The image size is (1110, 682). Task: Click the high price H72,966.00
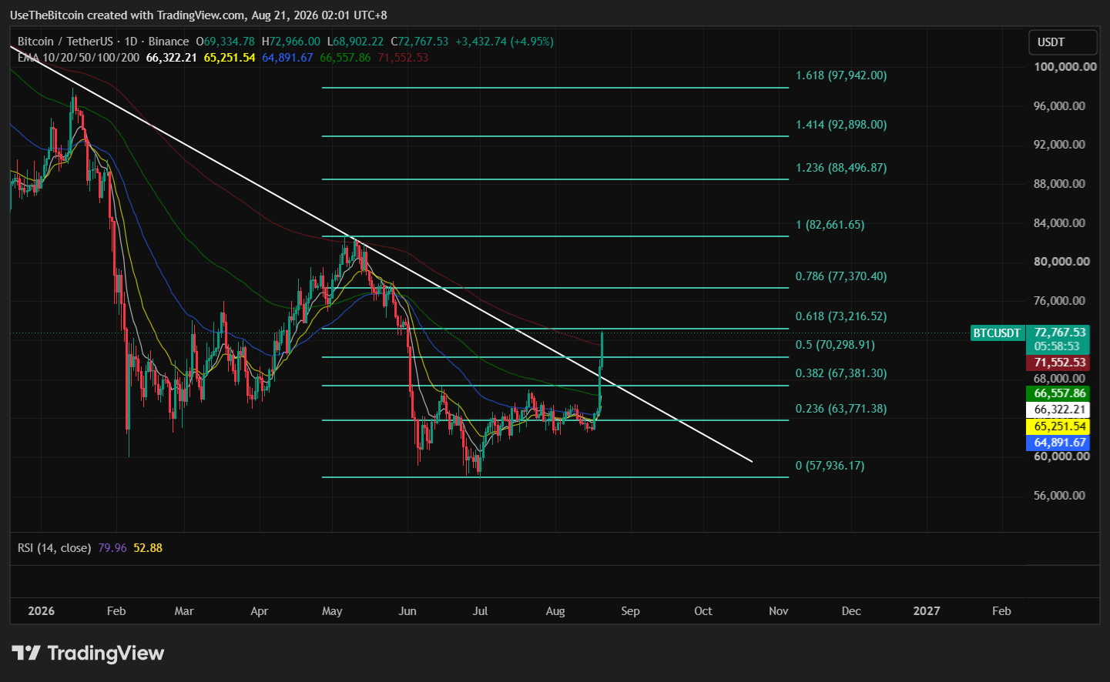click(291, 42)
